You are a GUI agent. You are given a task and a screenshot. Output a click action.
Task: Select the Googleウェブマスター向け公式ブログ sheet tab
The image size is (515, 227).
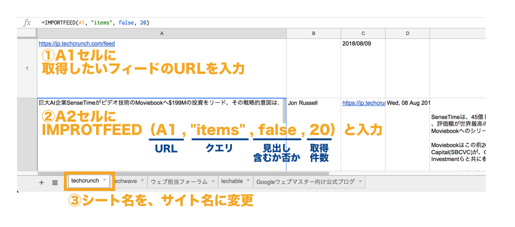tap(305, 182)
